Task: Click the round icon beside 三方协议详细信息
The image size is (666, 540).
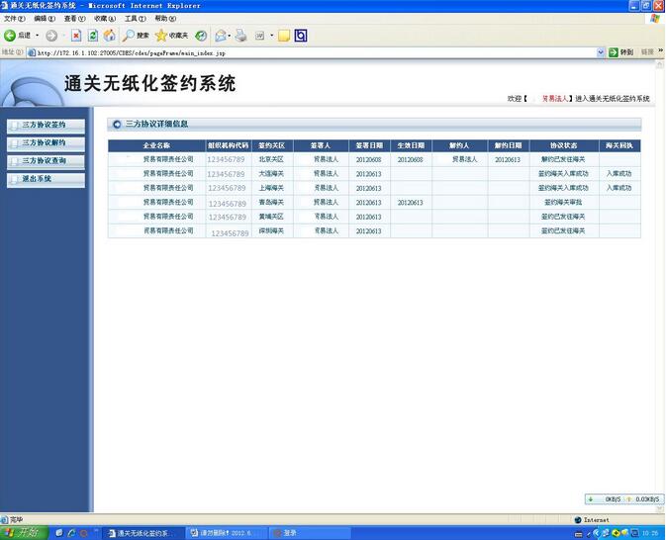Action: 117,125
